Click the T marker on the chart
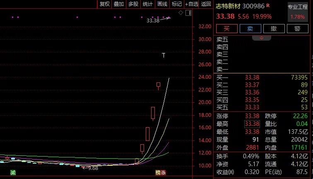The height and width of the screenshot is (179, 313). (164, 55)
